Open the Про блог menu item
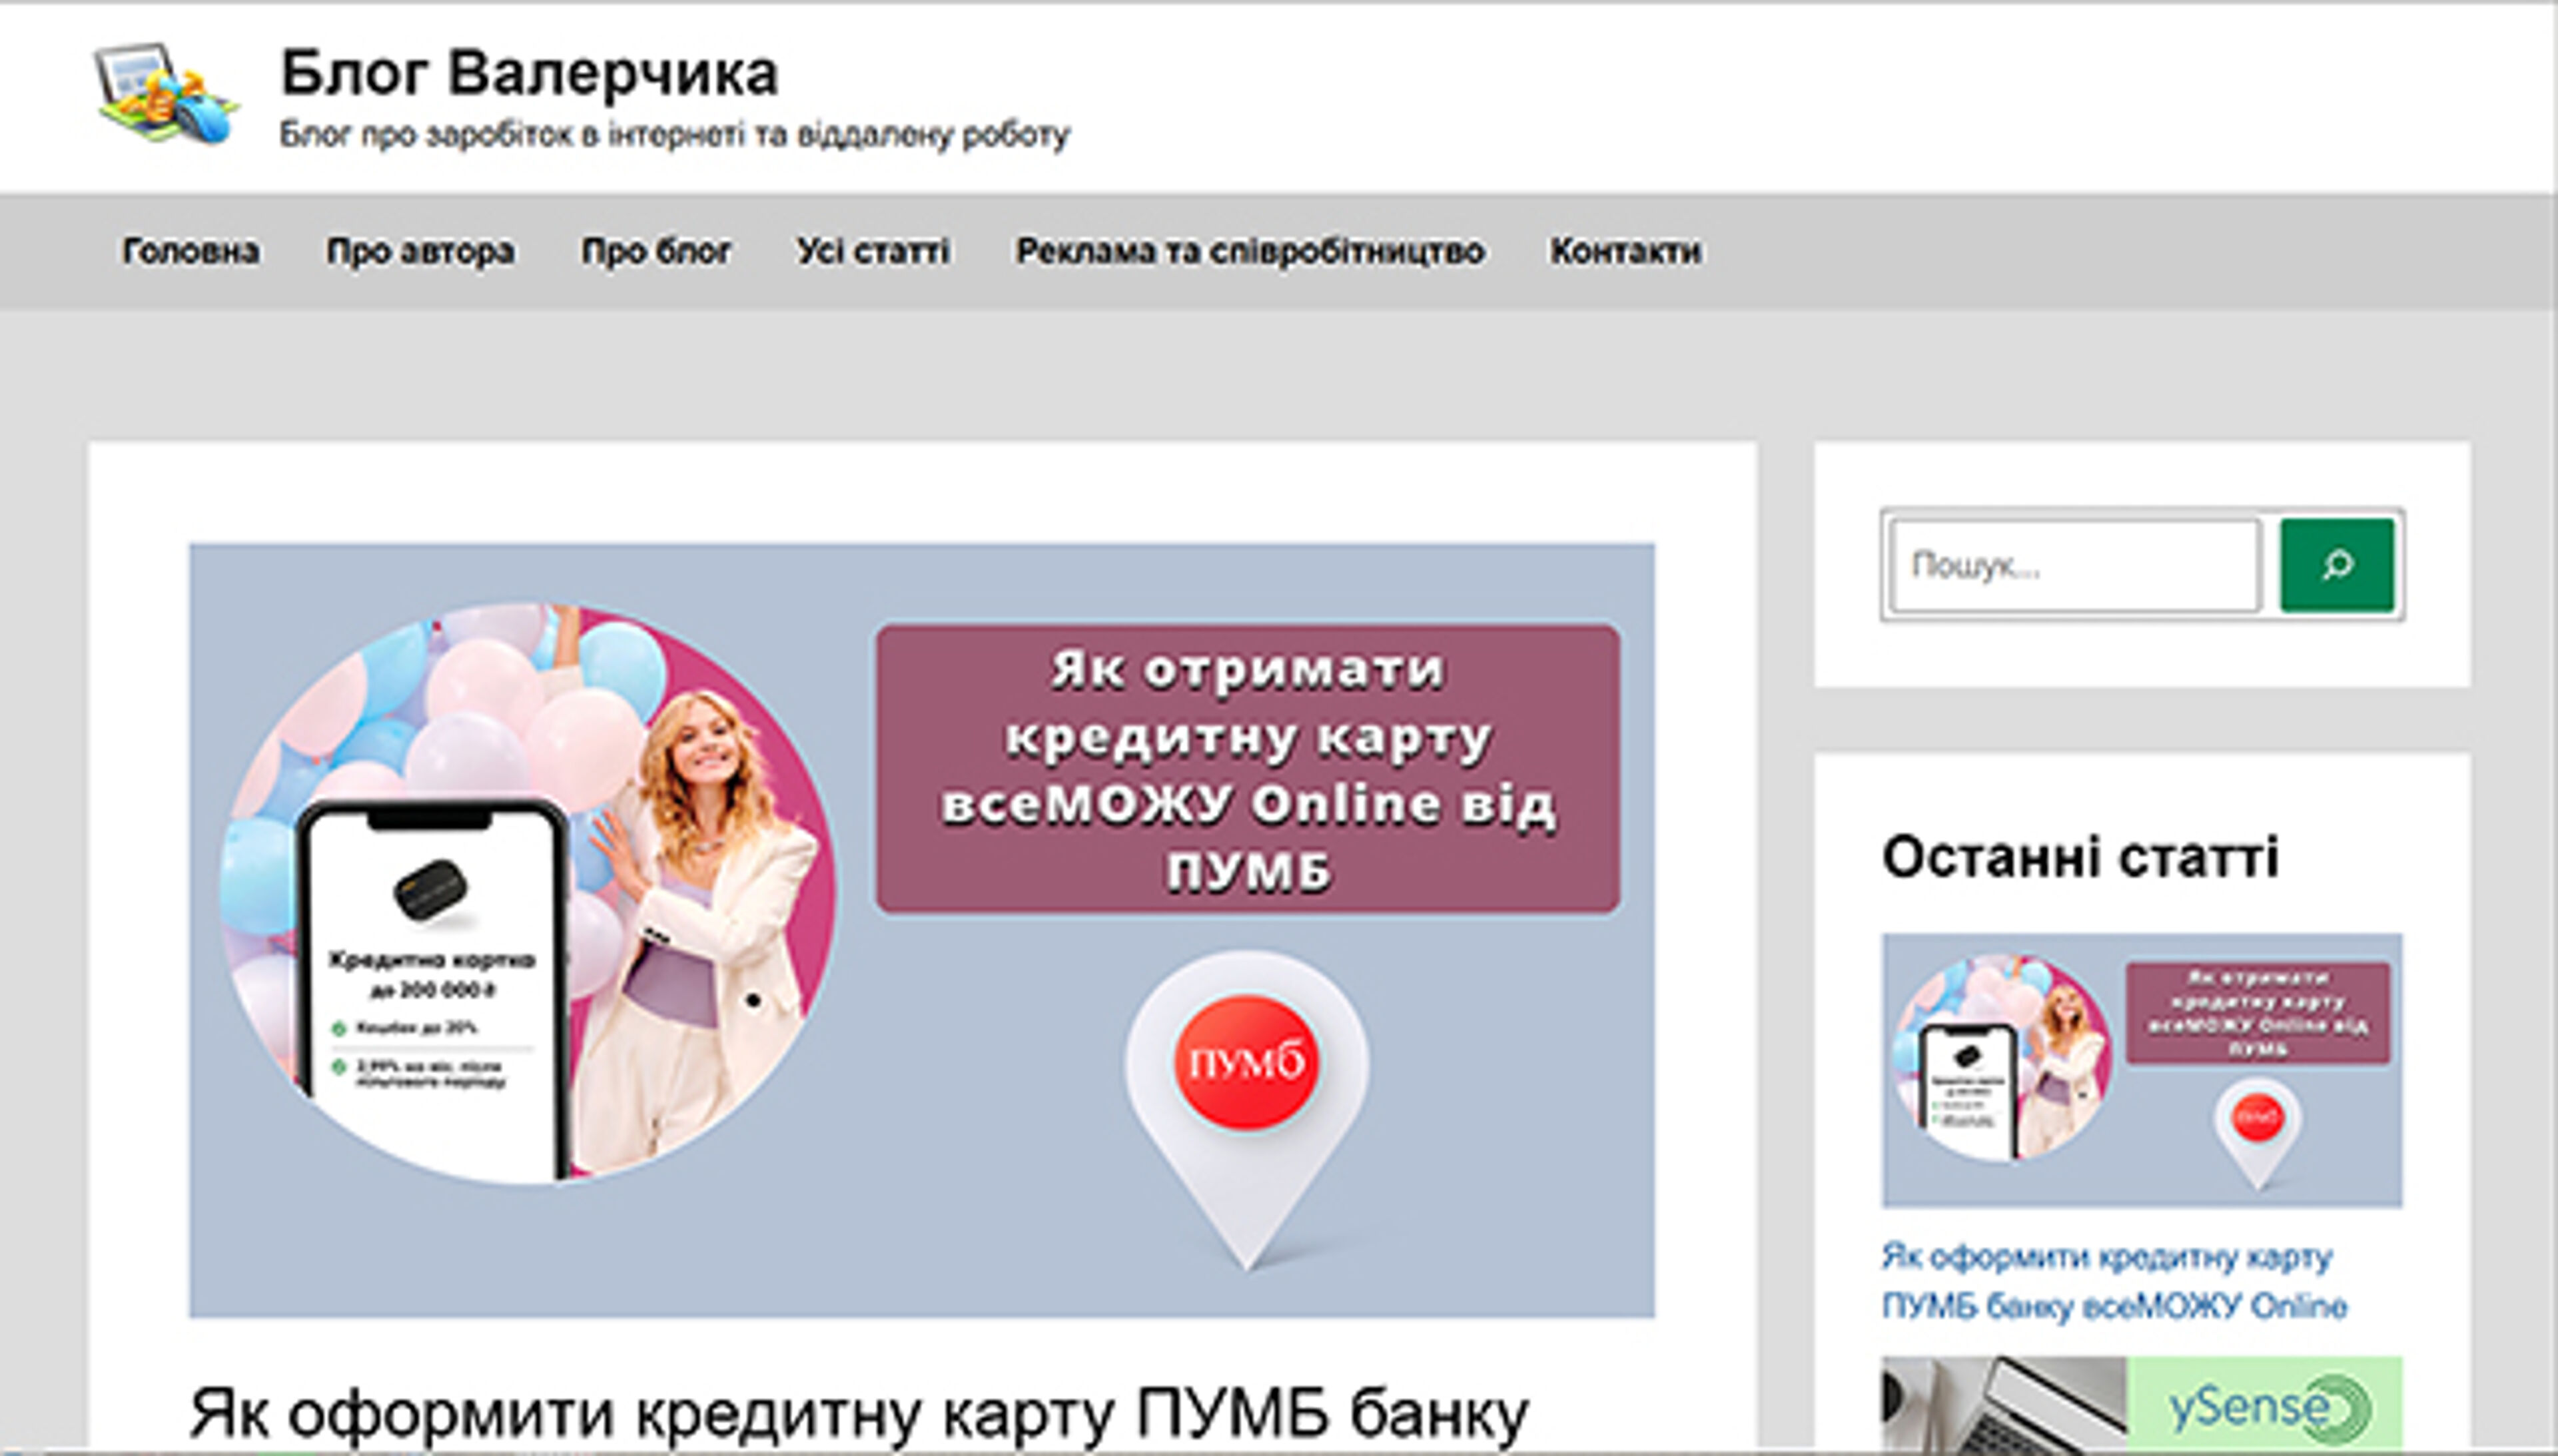 pyautogui.click(x=656, y=251)
